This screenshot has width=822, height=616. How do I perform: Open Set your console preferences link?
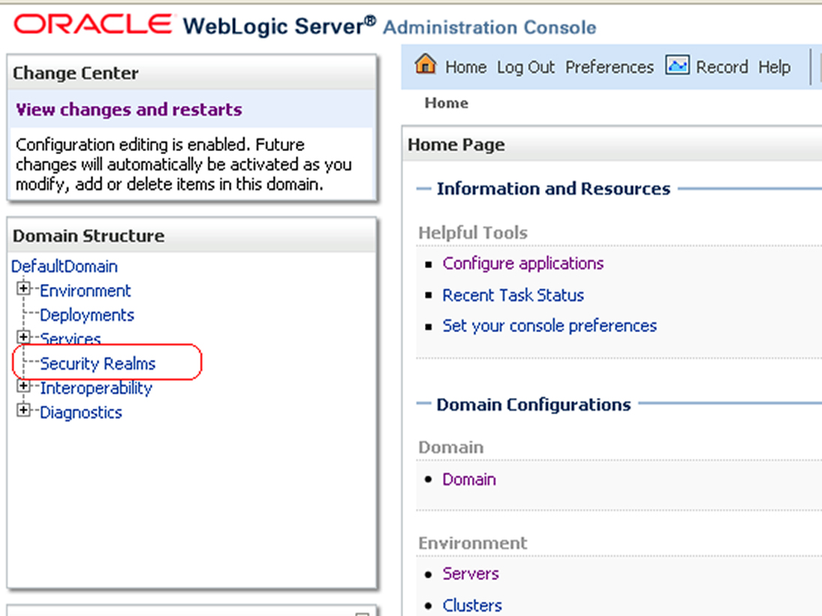550,326
